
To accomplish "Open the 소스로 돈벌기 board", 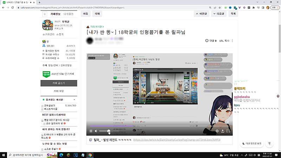I will tap(51, 149).
